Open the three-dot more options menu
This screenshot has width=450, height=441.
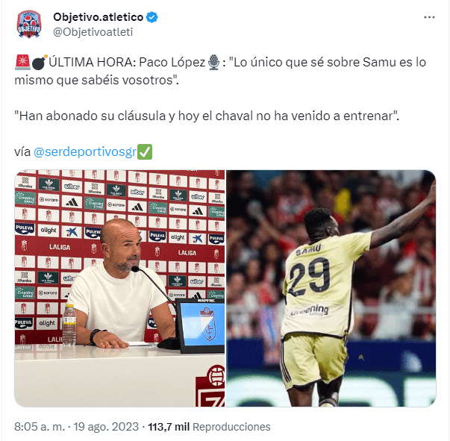click(x=429, y=17)
